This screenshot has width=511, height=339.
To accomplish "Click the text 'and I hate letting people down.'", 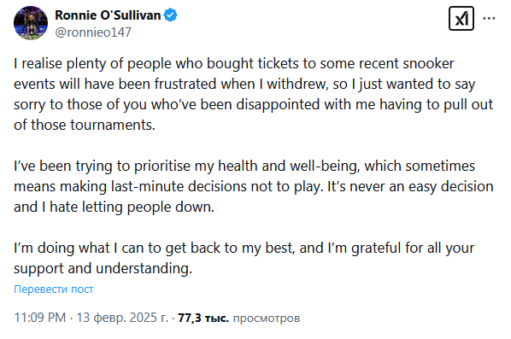I will coord(114,207).
